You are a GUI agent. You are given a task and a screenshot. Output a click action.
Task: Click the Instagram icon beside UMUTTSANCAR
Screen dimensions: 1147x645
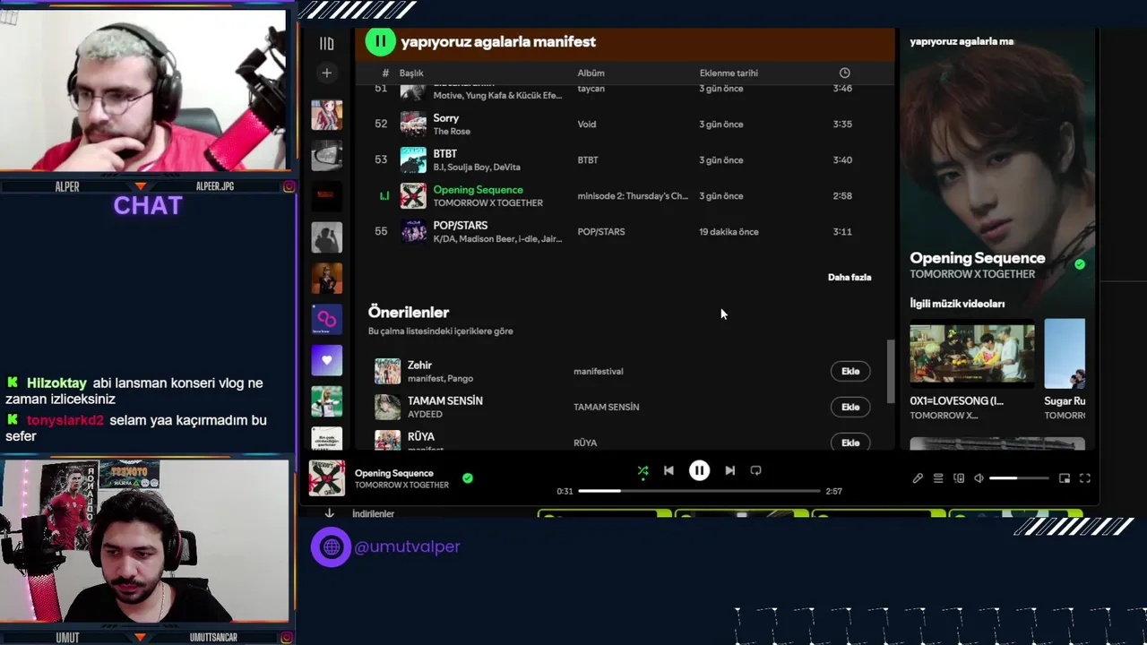pyautogui.click(x=289, y=638)
